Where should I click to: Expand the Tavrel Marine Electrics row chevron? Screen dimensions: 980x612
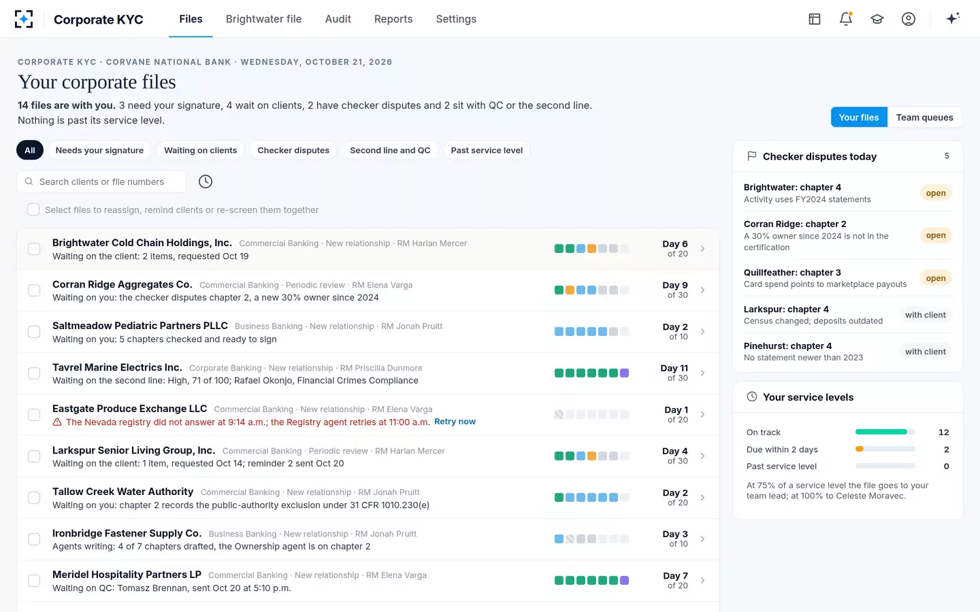703,373
